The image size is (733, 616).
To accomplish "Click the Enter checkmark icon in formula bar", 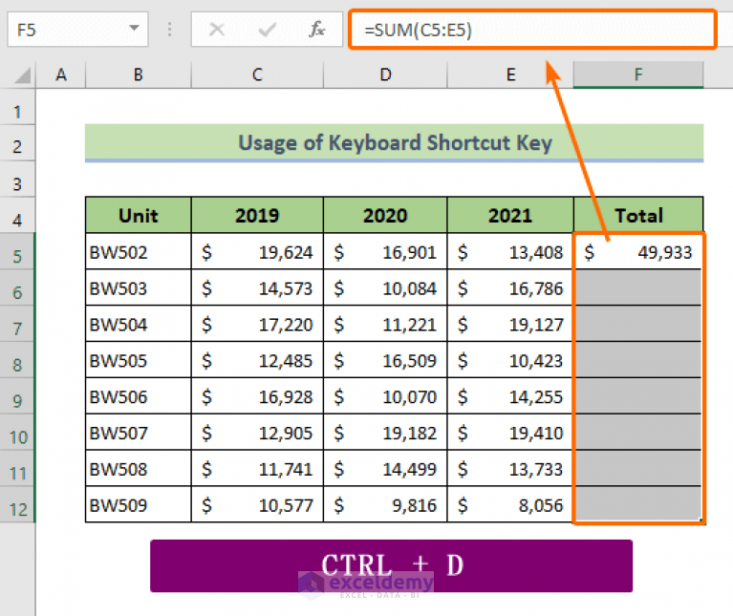I will [267, 30].
